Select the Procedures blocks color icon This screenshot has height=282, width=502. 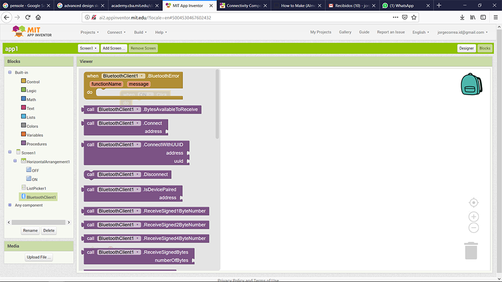(24, 143)
